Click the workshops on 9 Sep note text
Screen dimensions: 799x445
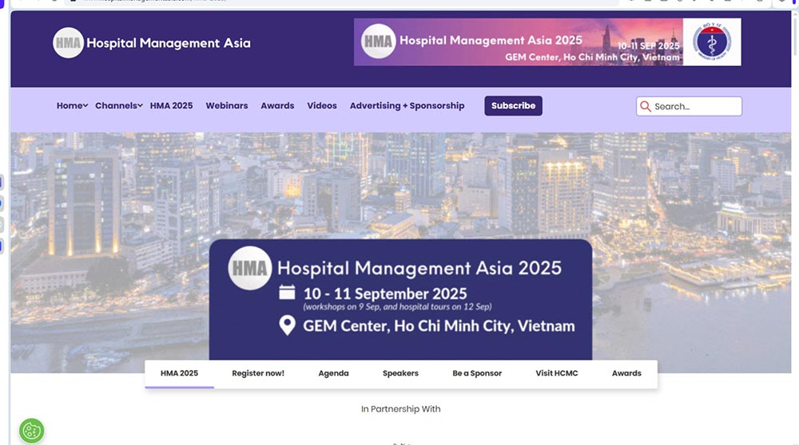[397, 307]
